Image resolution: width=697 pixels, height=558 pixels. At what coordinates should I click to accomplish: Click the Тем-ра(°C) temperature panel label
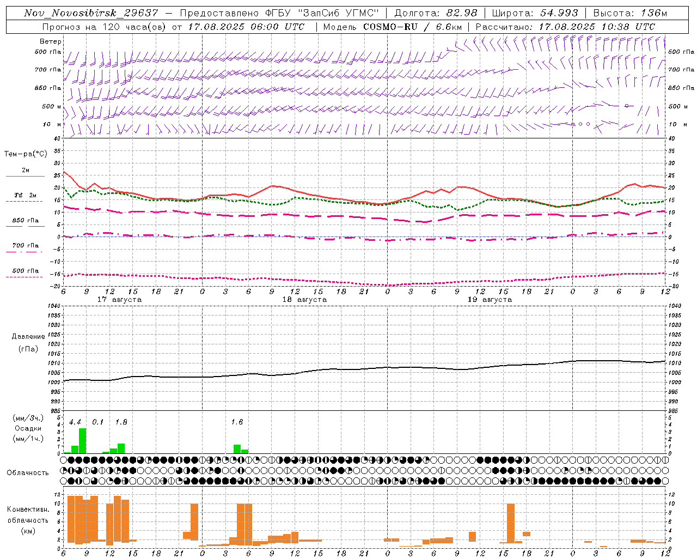pyautogui.click(x=26, y=154)
